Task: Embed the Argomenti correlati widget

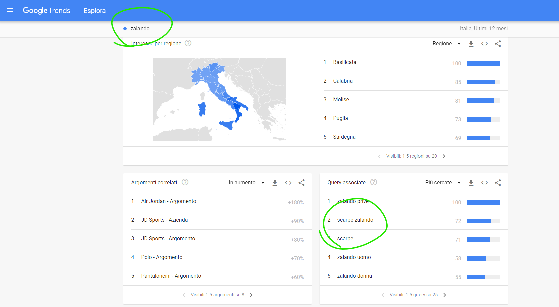Action: click(288, 183)
